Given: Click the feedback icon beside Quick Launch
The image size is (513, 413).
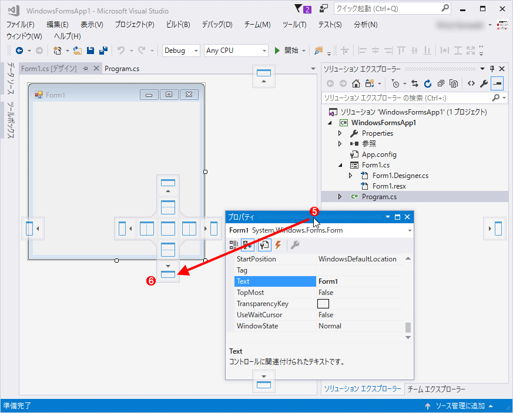Looking at the screenshot, I should (324, 8).
